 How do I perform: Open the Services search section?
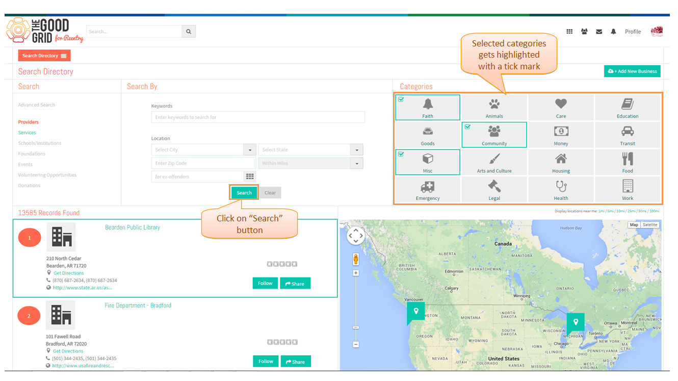coord(27,133)
